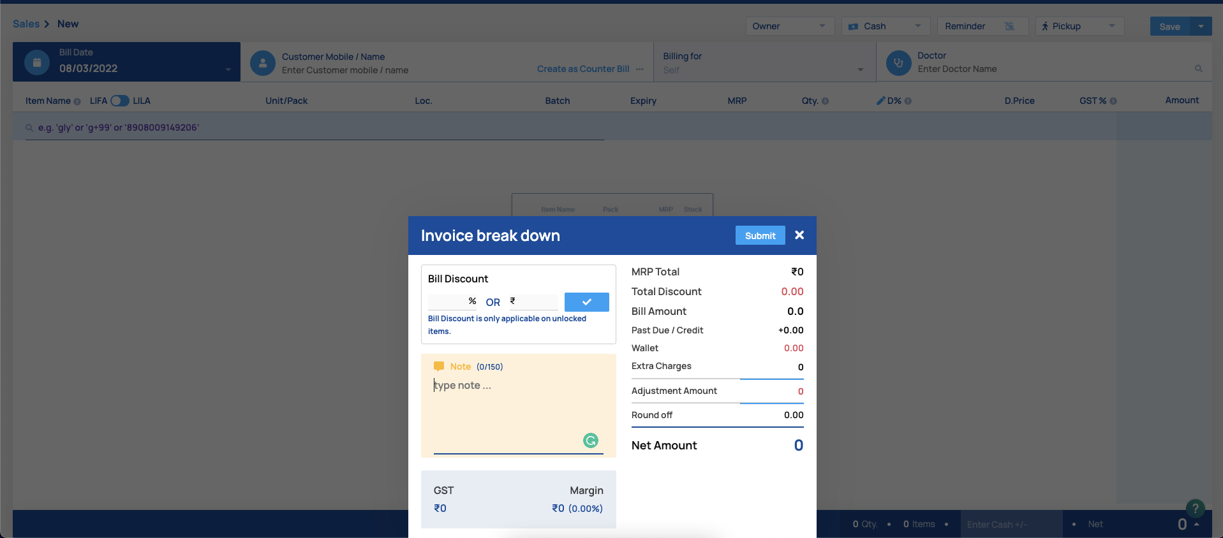Click the info icon next to GST %
Image resolution: width=1223 pixels, height=538 pixels.
click(1113, 101)
